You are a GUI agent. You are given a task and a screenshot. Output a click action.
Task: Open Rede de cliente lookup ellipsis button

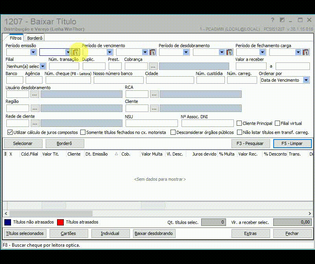[35, 123]
